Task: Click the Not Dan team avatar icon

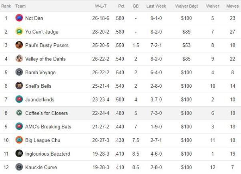Action: pos(19,18)
